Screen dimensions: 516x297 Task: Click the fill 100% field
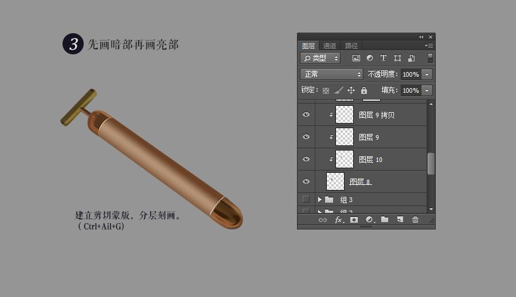pyautogui.click(x=411, y=90)
